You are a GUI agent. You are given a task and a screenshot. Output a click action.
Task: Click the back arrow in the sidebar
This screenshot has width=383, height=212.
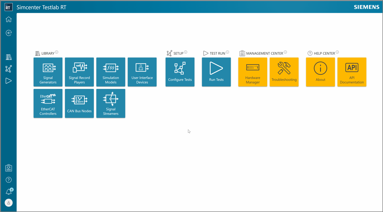[8, 33]
